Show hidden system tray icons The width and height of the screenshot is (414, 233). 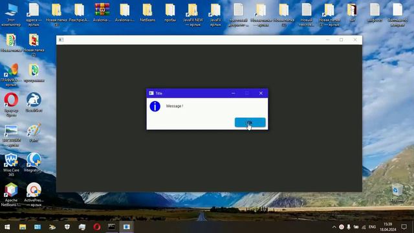coord(334,227)
